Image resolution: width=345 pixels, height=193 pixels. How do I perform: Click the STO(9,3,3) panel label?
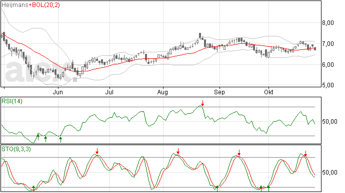pyautogui.click(x=16, y=149)
